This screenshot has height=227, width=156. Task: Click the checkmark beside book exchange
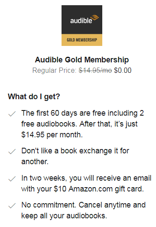coord(12,152)
